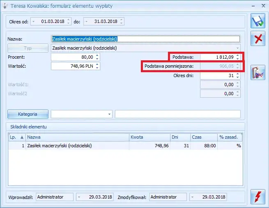Click the Procent value field
This screenshot has width=269, height=208.
click(73, 57)
